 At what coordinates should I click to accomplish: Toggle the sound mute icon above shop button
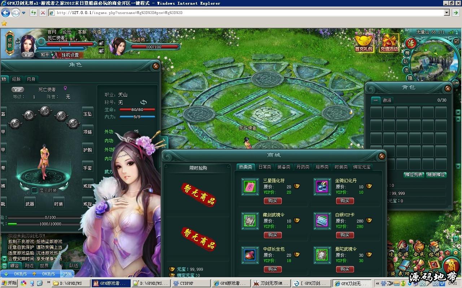[448, 252]
